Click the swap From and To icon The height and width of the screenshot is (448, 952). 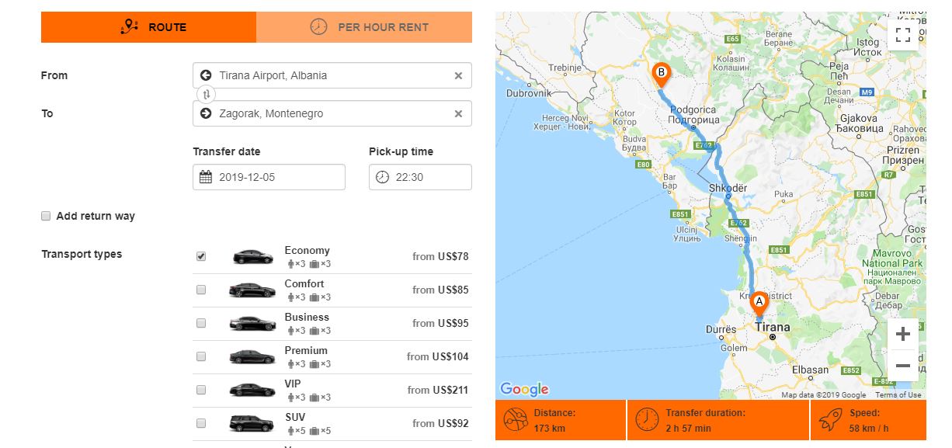pyautogui.click(x=207, y=94)
